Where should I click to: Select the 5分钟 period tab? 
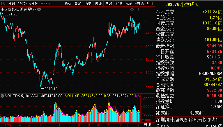click(33, 4)
